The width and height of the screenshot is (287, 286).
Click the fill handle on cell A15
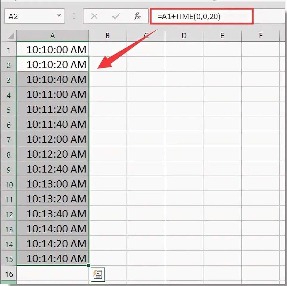pyautogui.click(x=89, y=266)
